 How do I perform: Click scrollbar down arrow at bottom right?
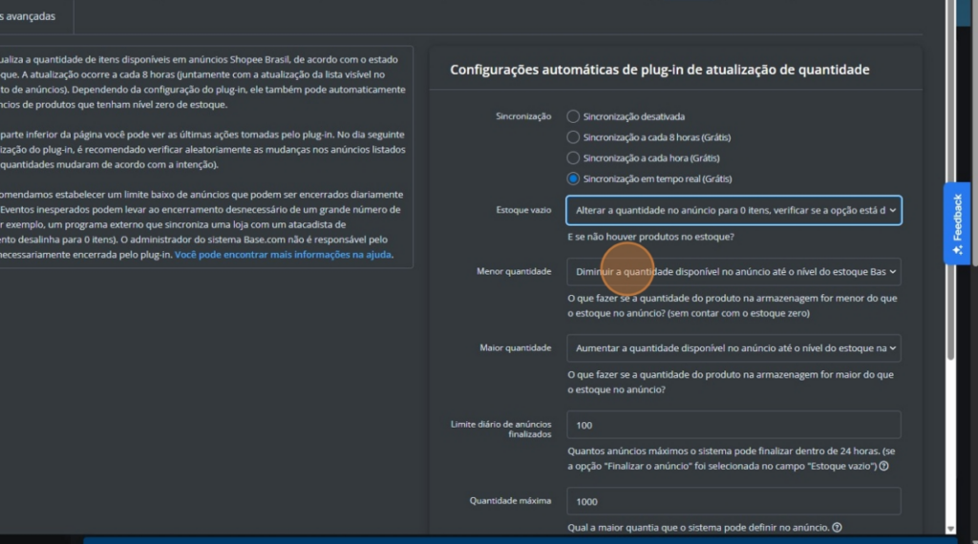click(x=950, y=528)
